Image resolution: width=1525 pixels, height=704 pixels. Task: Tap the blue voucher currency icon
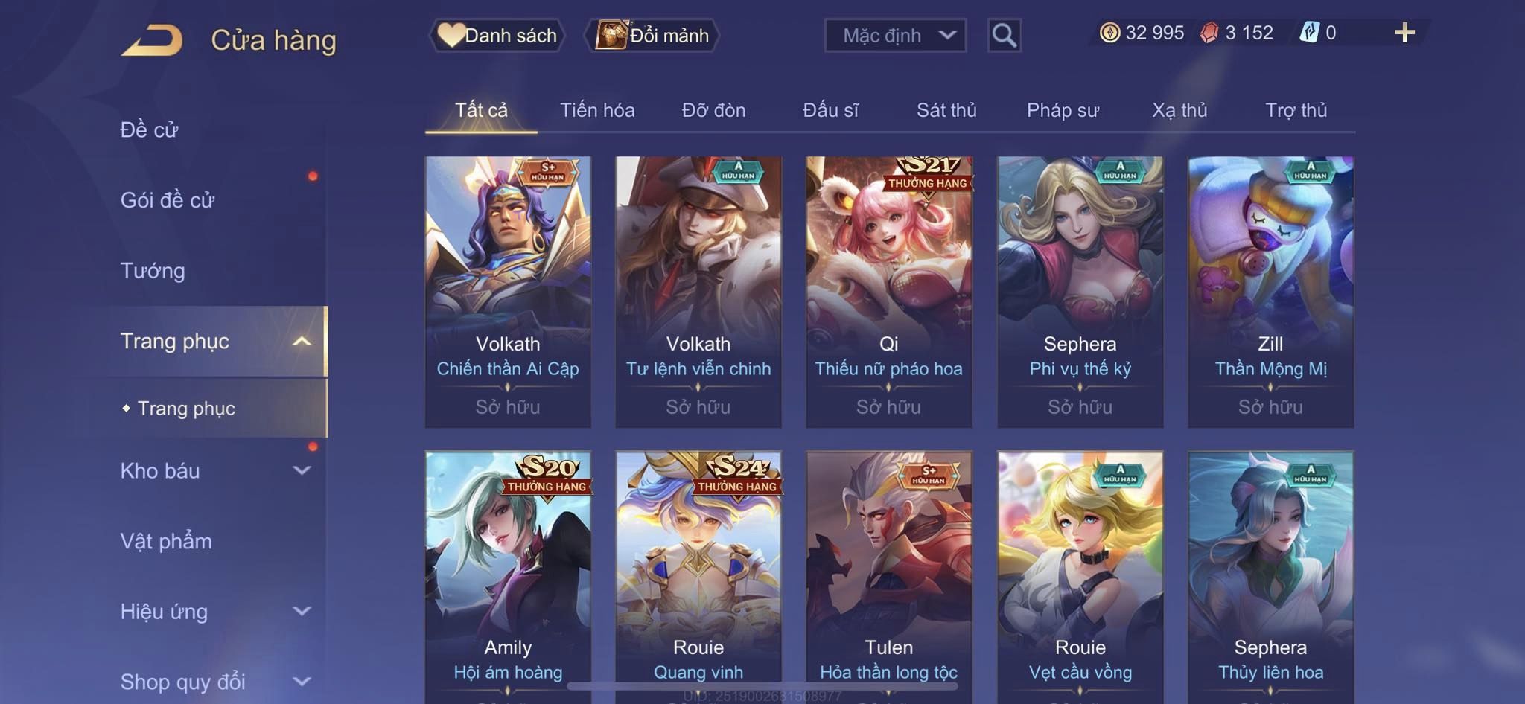click(x=1309, y=33)
